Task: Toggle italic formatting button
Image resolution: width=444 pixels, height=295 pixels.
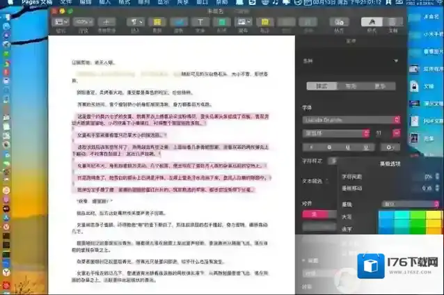Action: (x=329, y=147)
